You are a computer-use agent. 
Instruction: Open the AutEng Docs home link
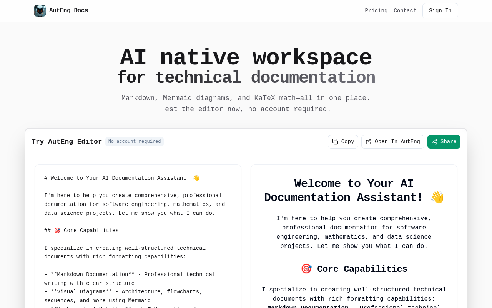(x=61, y=11)
